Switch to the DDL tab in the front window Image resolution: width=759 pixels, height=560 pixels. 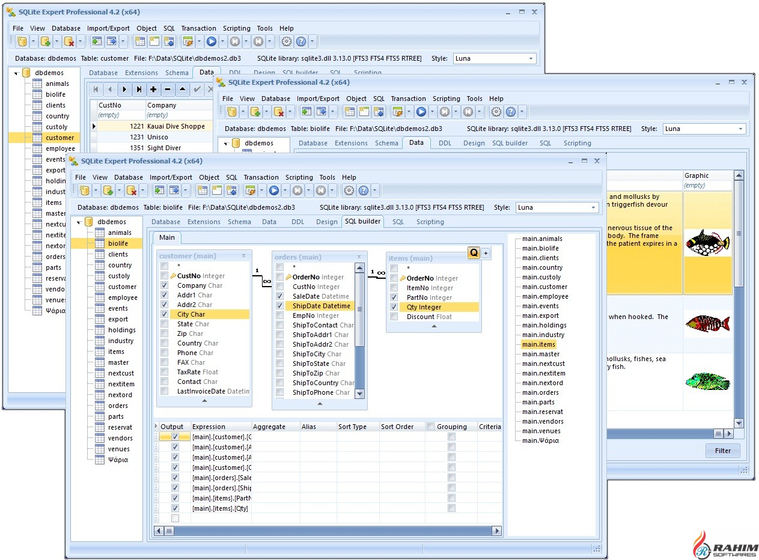coord(297,222)
